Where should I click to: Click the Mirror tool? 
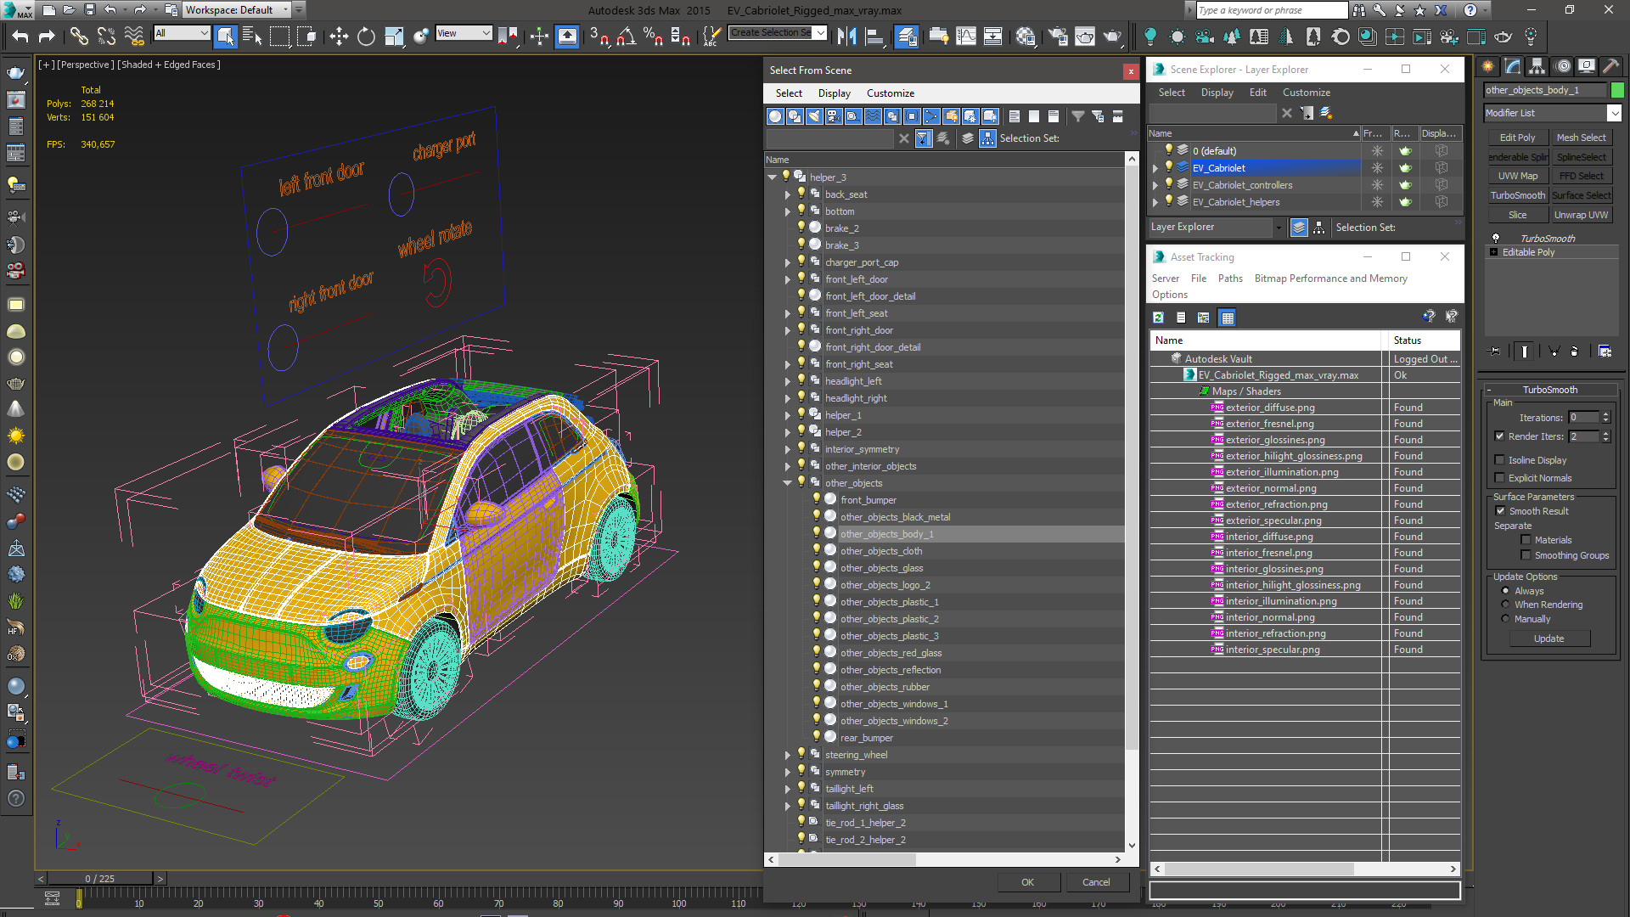[846, 36]
